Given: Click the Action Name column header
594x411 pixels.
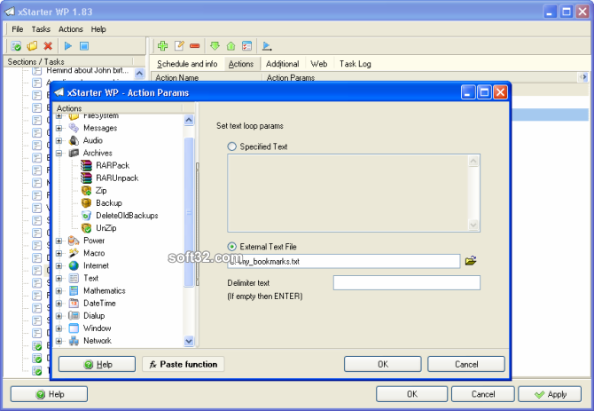Looking at the screenshot, I should click(x=207, y=77).
